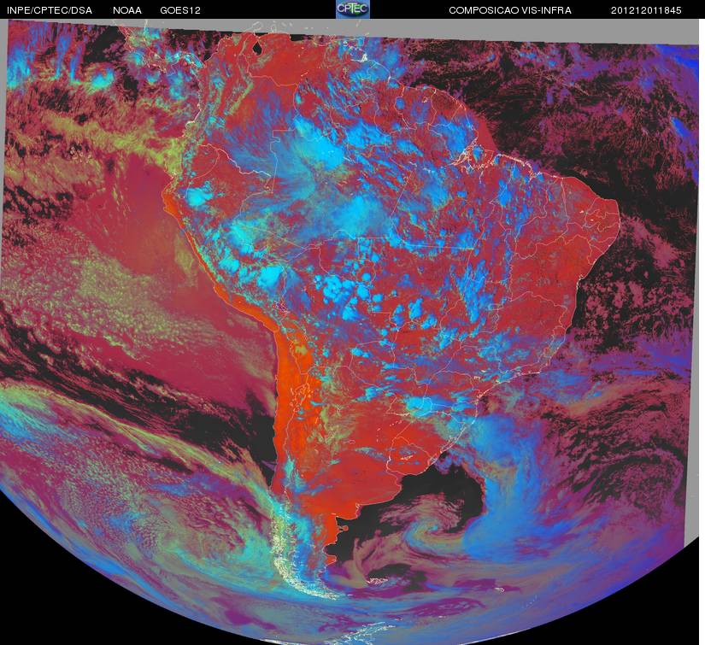Click the NOAA label in header
This screenshot has width=705, height=645.
point(127,10)
